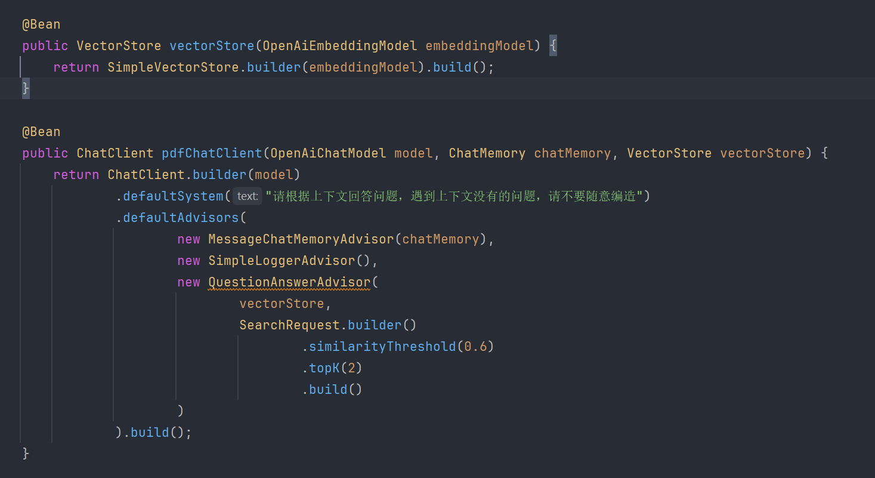Image resolution: width=875 pixels, height=478 pixels.
Task: Click the 0.6 threshold value
Action: coord(475,347)
